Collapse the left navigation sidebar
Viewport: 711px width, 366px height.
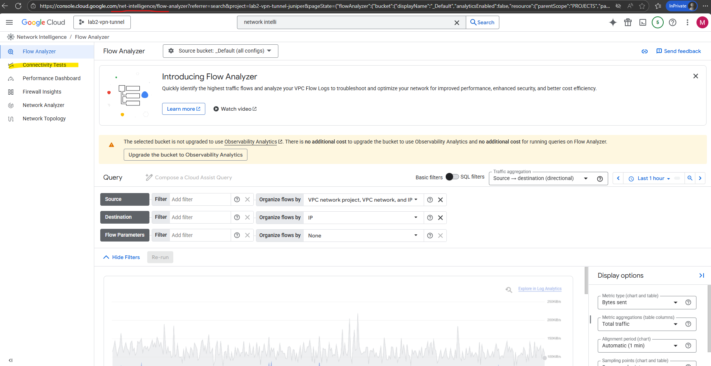[10, 360]
